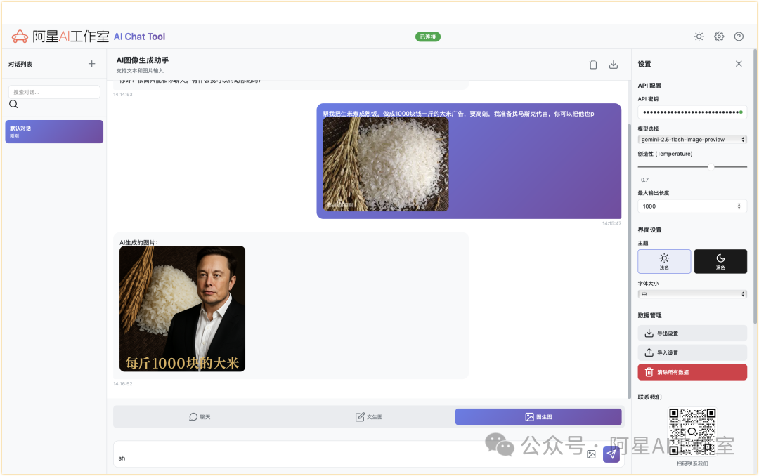Open the model selection dropdown
The height and width of the screenshot is (476, 759).
(692, 139)
